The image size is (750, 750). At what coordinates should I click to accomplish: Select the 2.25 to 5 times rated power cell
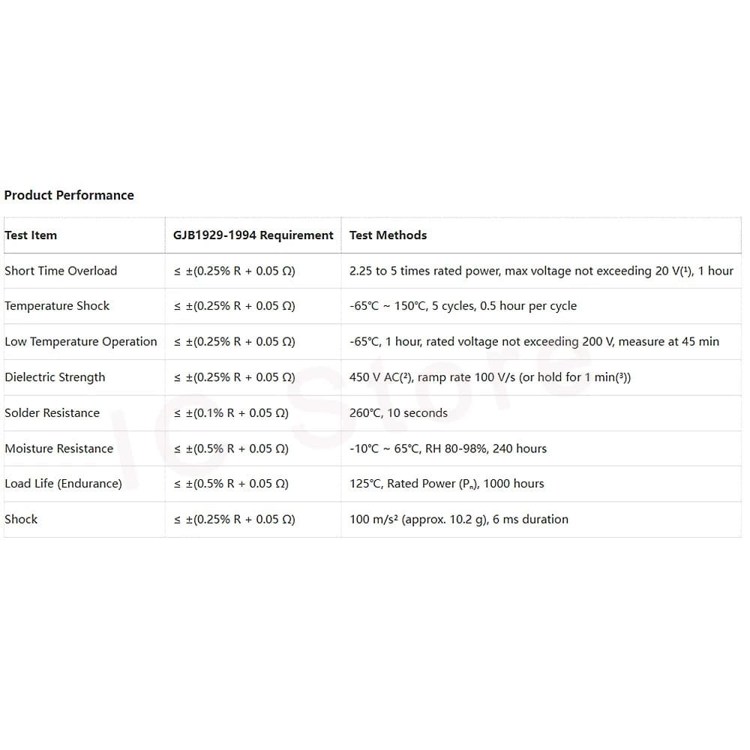coord(541,271)
